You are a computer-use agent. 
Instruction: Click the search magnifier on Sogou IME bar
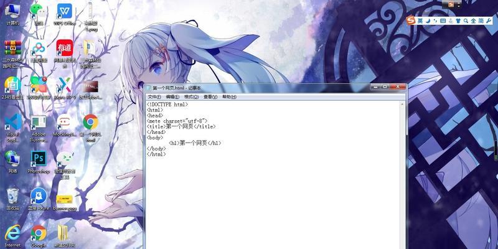466,21
